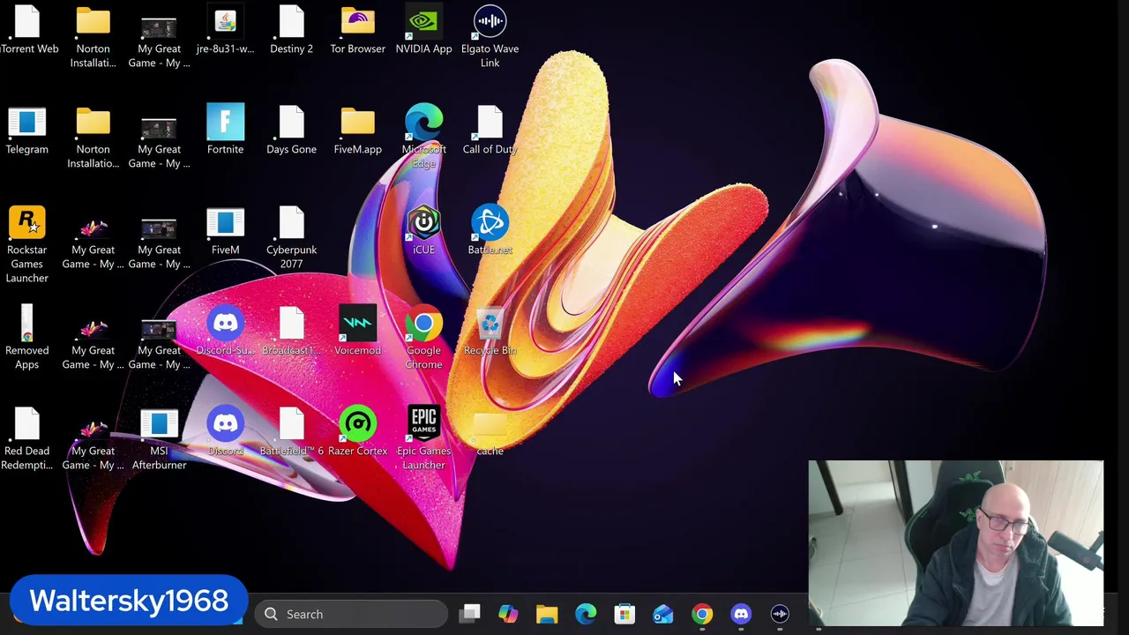This screenshot has width=1129, height=635.
Task: Click the Wave Link taskbar icon
Action: (780, 614)
